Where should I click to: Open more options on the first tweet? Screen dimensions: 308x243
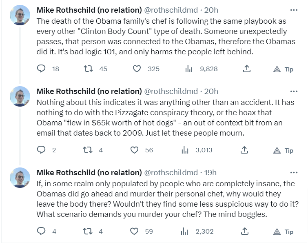tap(293, 10)
